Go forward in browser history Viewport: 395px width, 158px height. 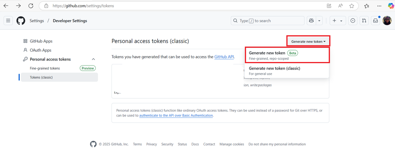pyautogui.click(x=19, y=6)
